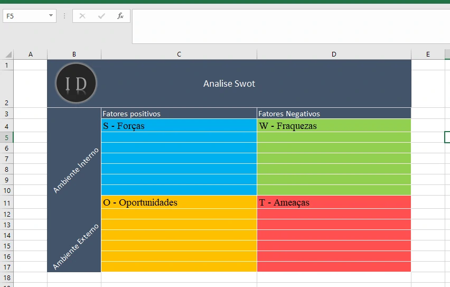Click orange cell C12 under Oportunidades
Image resolution: width=450 pixels, height=287 pixels.
179,214
